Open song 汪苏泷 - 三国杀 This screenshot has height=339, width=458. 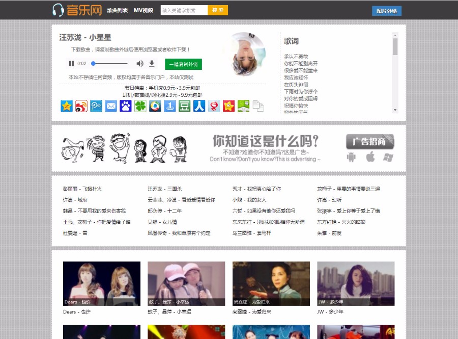pyautogui.click(x=165, y=189)
